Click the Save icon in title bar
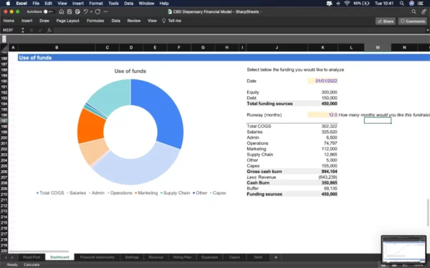430x268 pixels. tap(70, 11)
